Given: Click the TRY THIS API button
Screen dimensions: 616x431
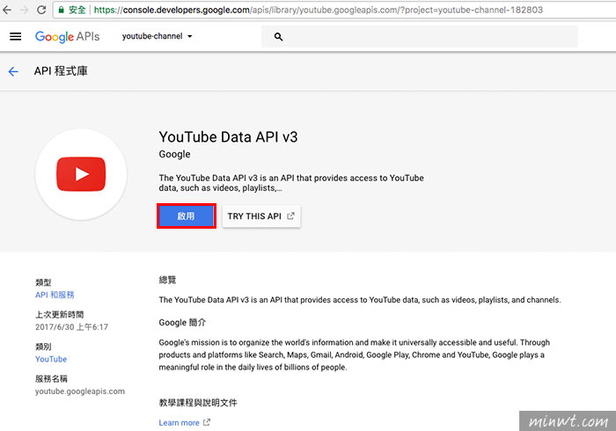Looking at the screenshot, I should click(x=261, y=216).
